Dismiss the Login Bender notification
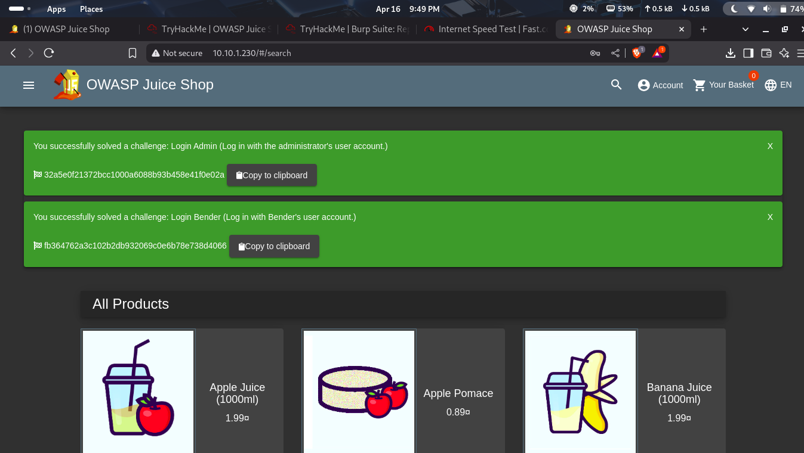 pyautogui.click(x=770, y=217)
